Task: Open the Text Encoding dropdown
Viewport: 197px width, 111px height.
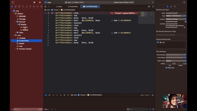Action: pos(176,55)
